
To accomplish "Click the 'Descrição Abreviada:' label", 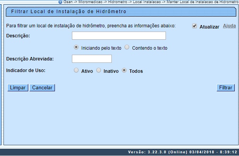I will pos(30,59).
